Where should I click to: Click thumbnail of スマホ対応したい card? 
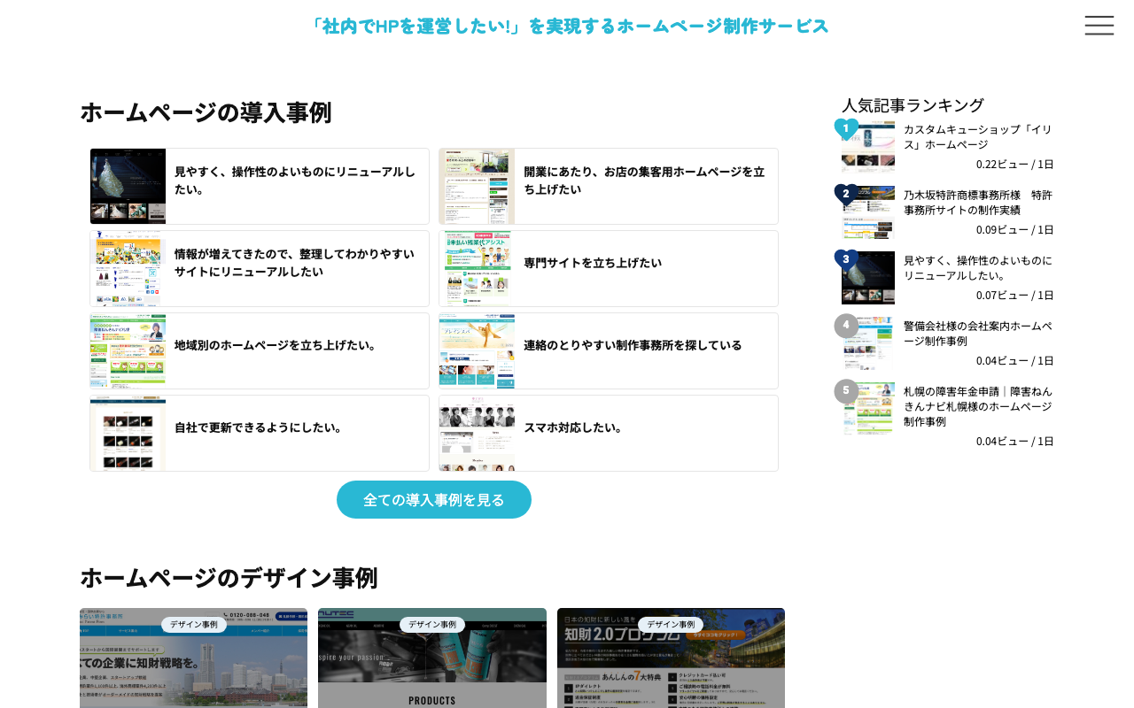point(477,433)
